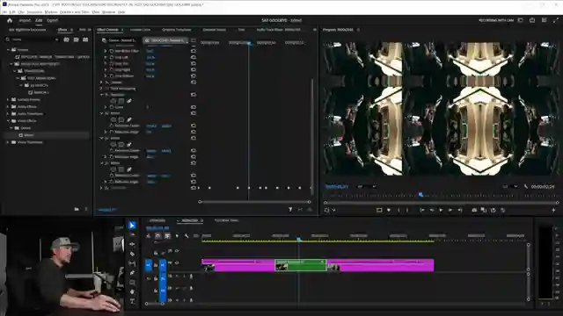Create a new custom bin in Effects panel
The image size is (563, 316).
tap(77, 209)
